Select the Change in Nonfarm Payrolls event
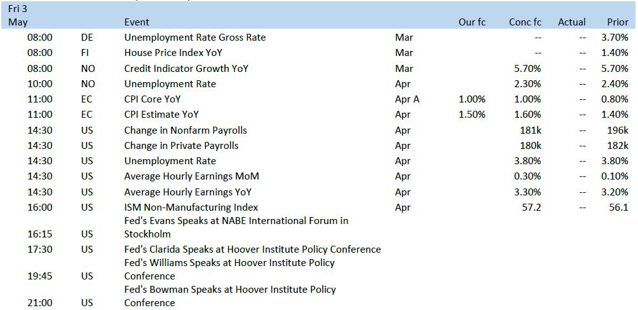638x310 pixels. pyautogui.click(x=186, y=130)
